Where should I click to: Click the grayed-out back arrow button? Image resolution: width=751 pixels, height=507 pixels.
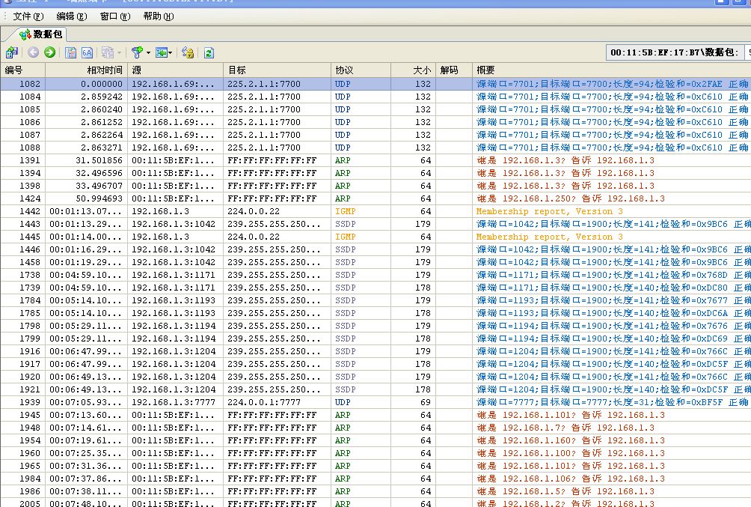[x=33, y=52]
